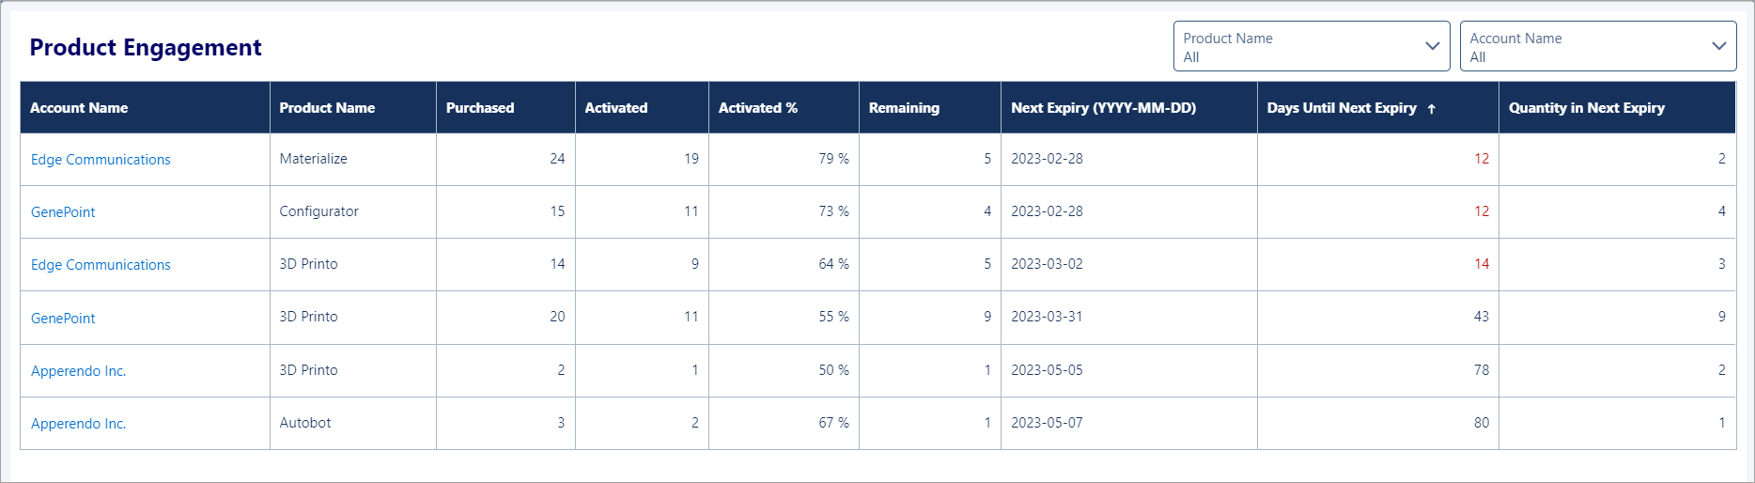Select the 2023-03-31 expiry date cell
The height and width of the screenshot is (483, 1755).
[x=1129, y=317]
